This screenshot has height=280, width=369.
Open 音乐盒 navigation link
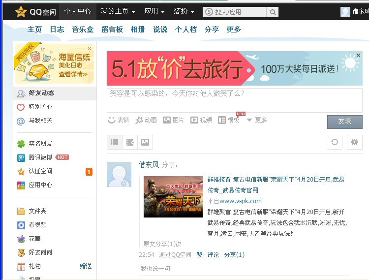click(83, 30)
